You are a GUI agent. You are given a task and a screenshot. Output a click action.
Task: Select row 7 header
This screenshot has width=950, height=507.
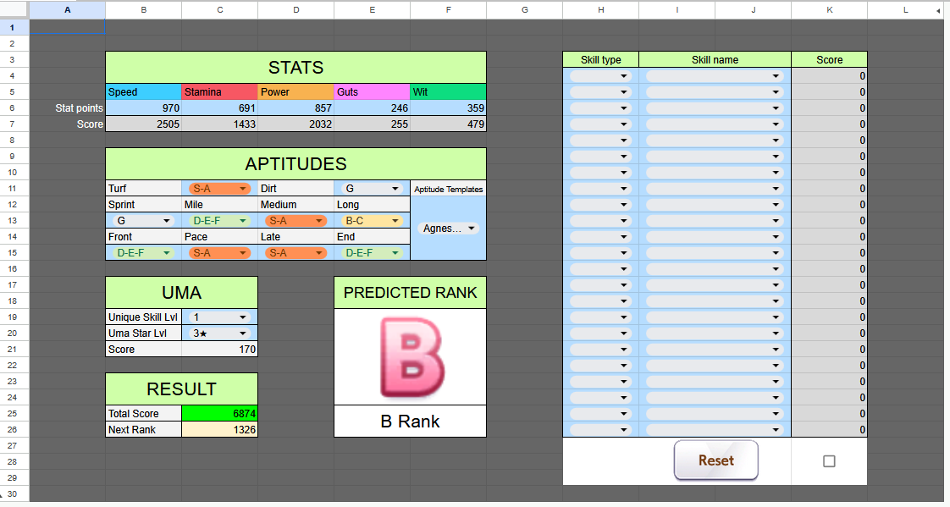click(x=12, y=124)
